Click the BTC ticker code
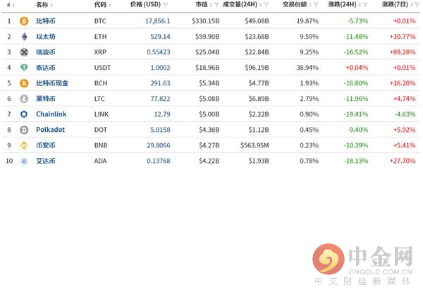 pos(100,21)
